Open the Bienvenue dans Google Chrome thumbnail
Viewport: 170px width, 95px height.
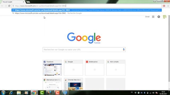pyautogui.click(x=52, y=84)
